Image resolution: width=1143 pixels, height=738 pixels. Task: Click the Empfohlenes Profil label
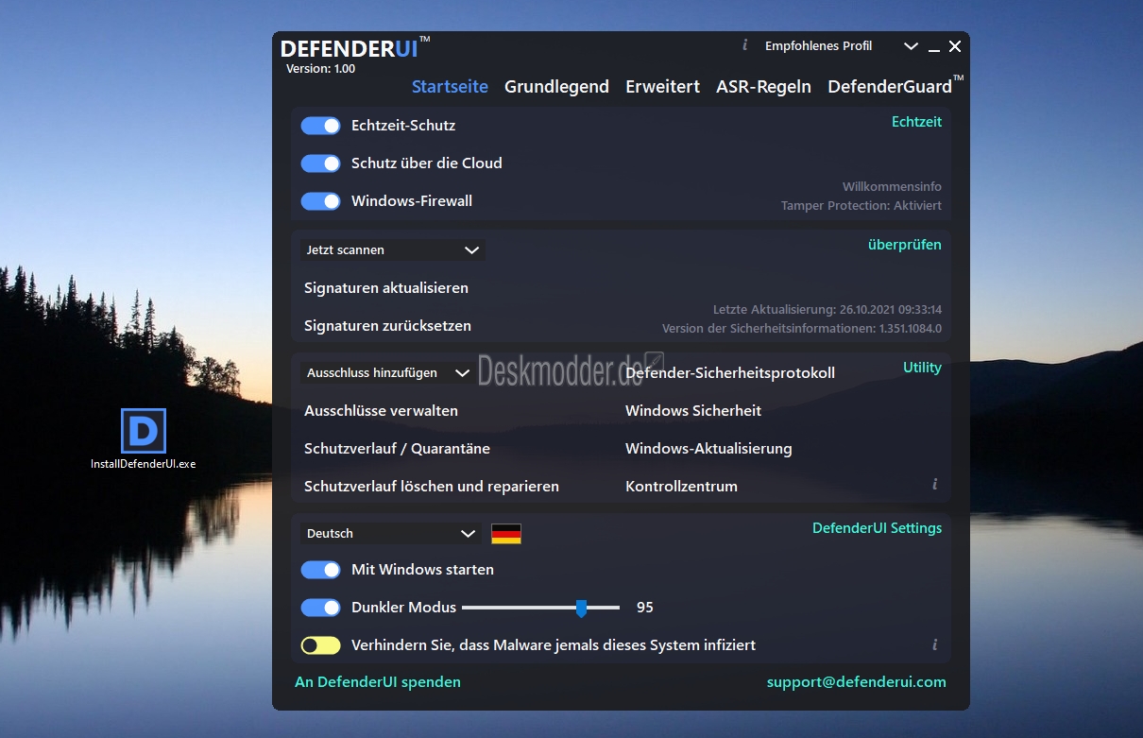coord(818,46)
